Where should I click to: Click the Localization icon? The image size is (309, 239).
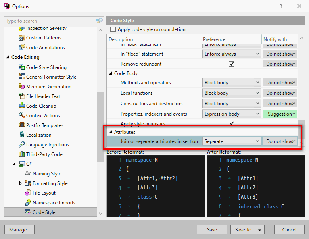click(x=22, y=135)
